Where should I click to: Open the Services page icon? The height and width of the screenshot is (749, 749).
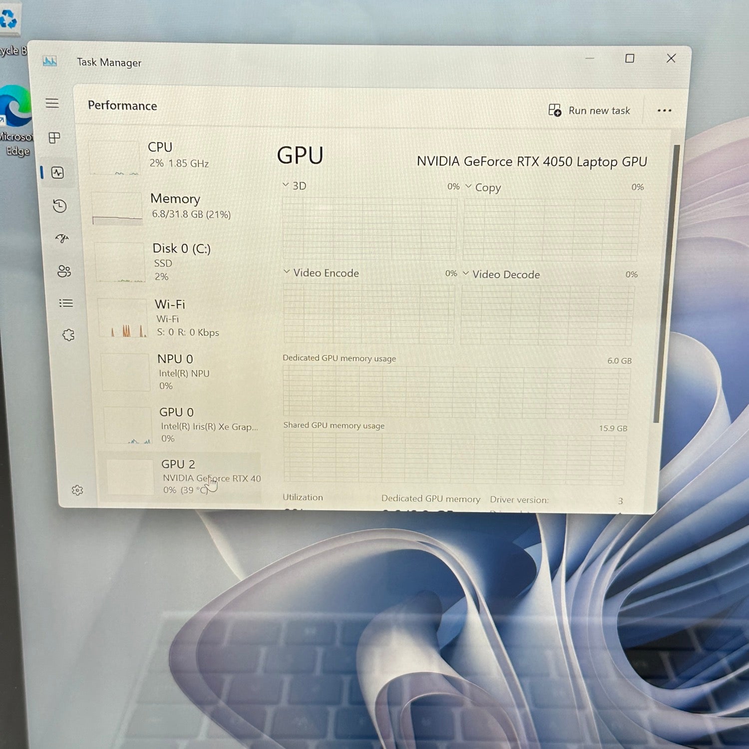(68, 335)
